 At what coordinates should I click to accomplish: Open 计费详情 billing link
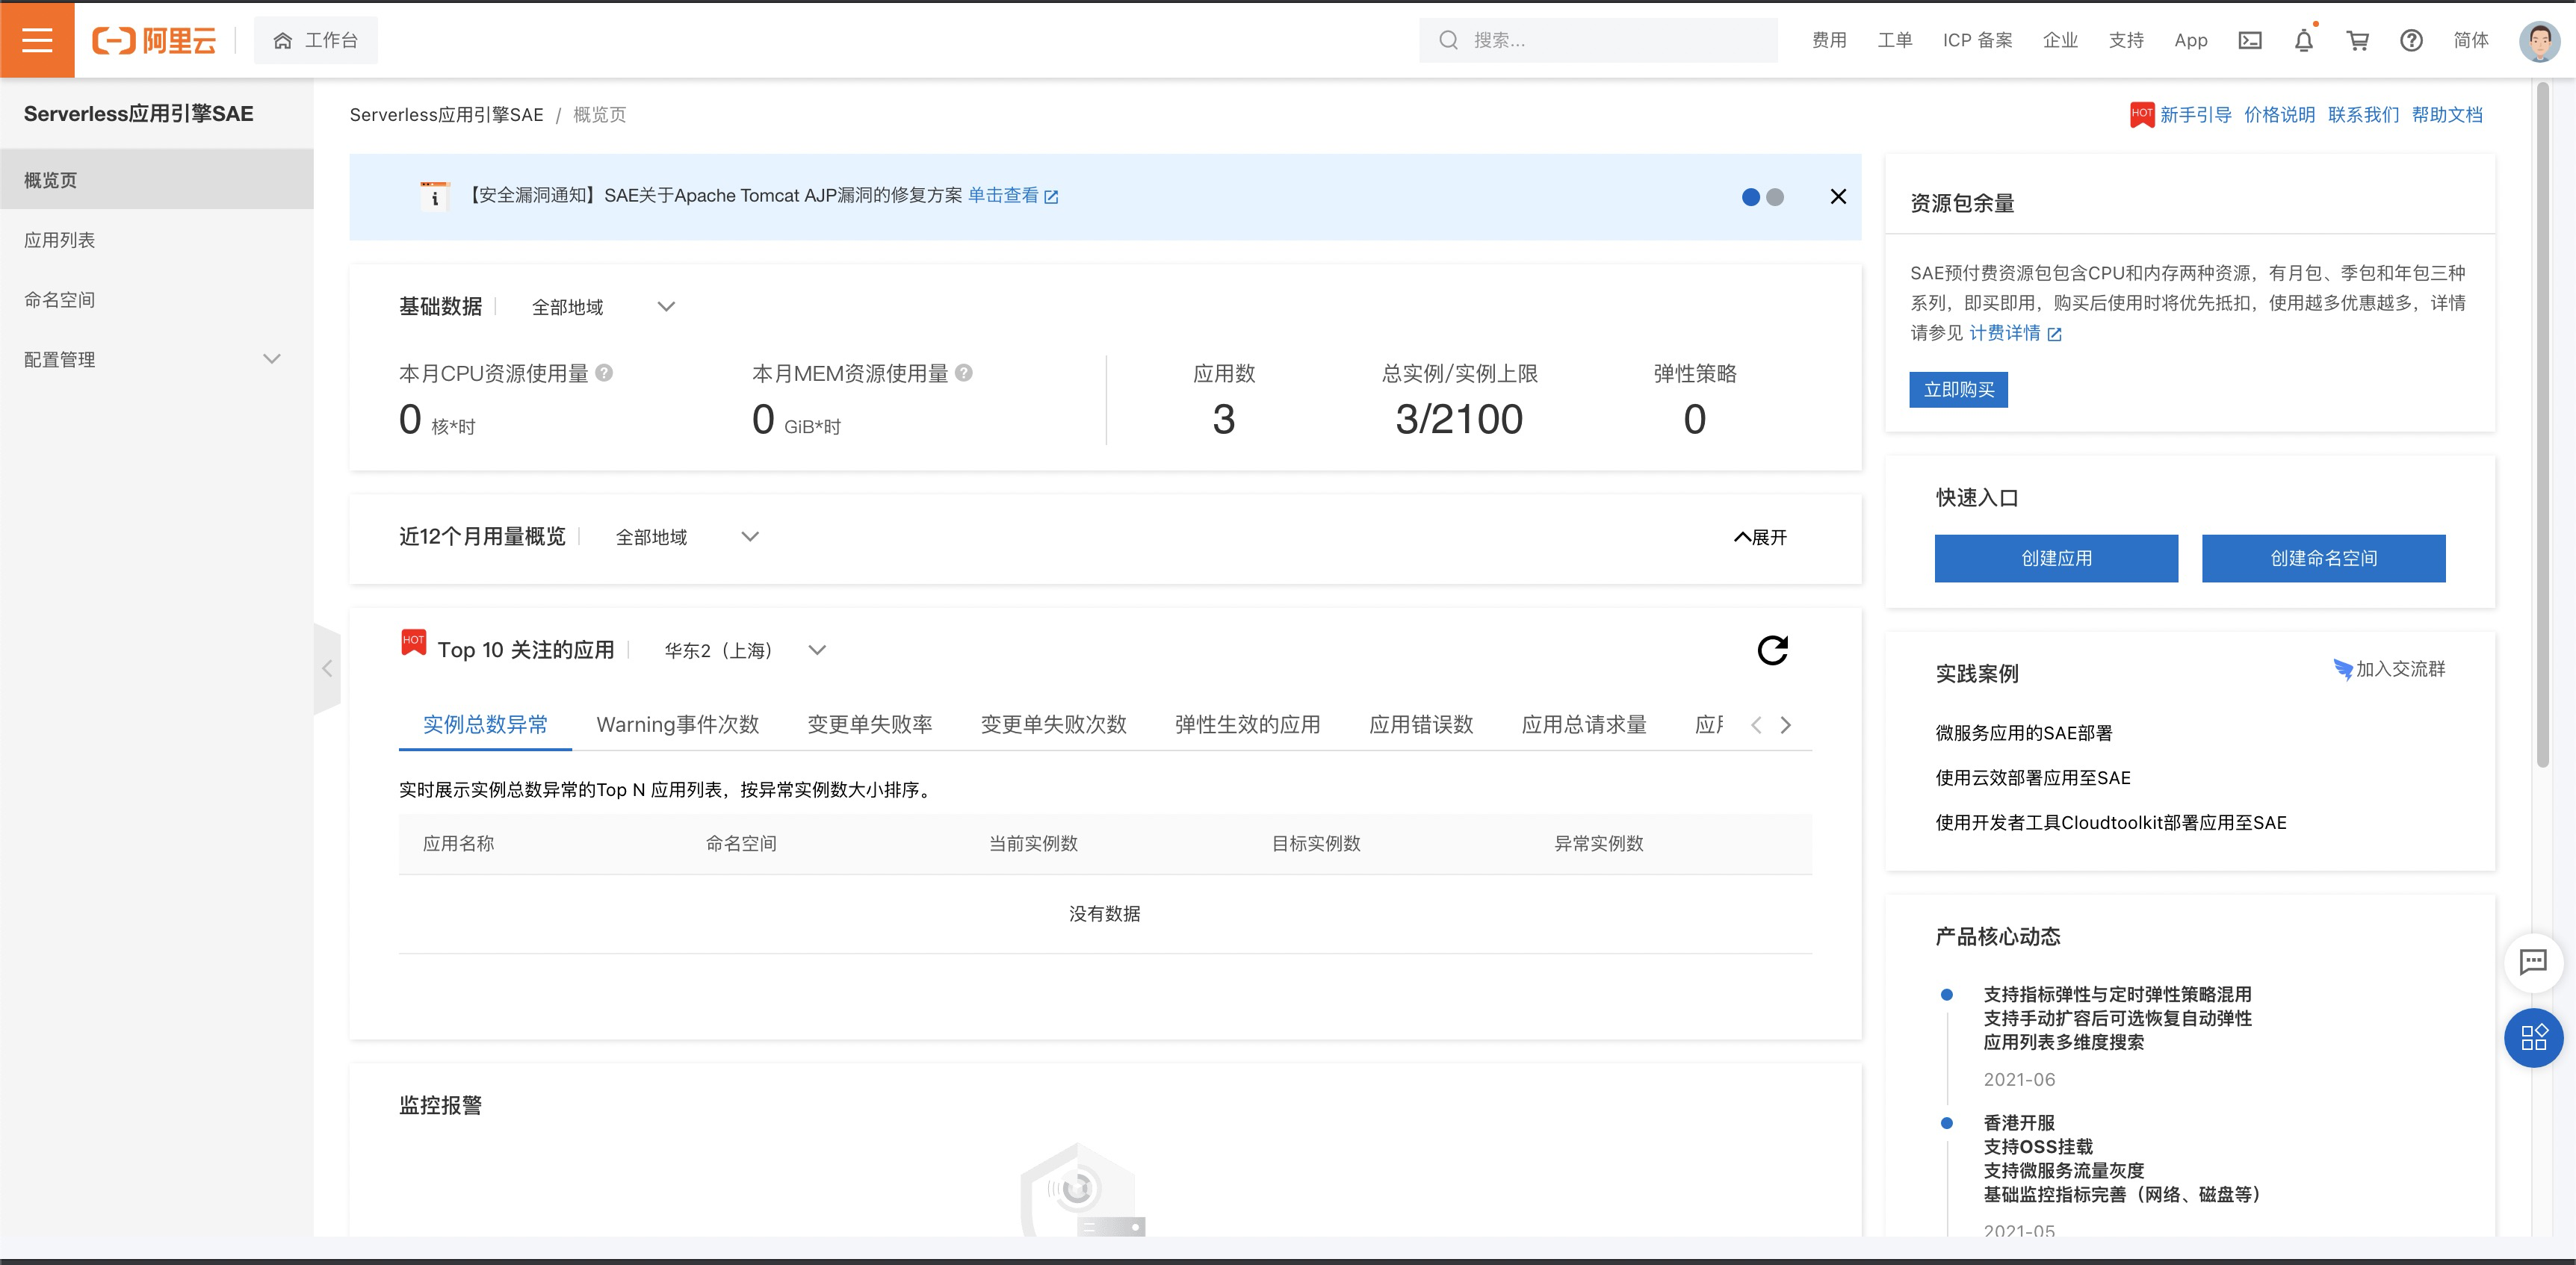pyautogui.click(x=2015, y=334)
